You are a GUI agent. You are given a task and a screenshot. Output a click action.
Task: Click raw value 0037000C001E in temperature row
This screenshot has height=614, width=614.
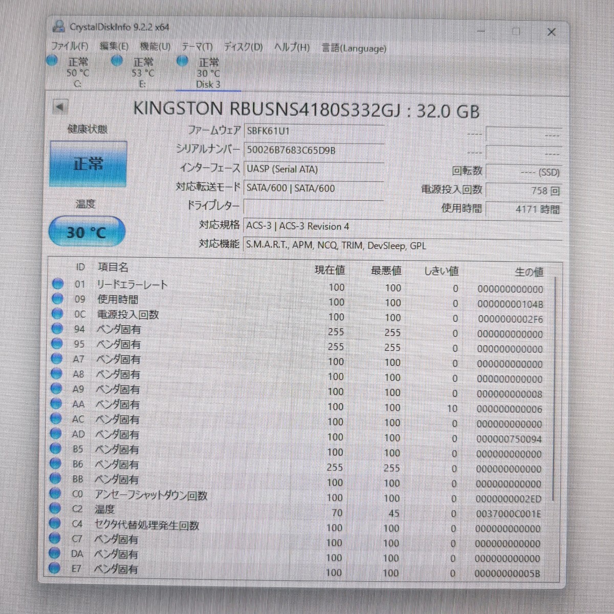(x=508, y=514)
